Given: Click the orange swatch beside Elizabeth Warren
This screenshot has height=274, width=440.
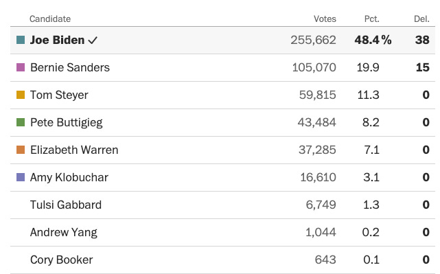Looking at the screenshot, I should click(21, 150).
